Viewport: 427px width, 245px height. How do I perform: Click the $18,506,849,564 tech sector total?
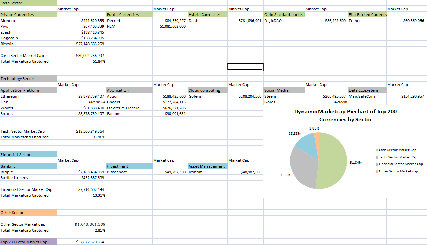[x=82, y=131]
